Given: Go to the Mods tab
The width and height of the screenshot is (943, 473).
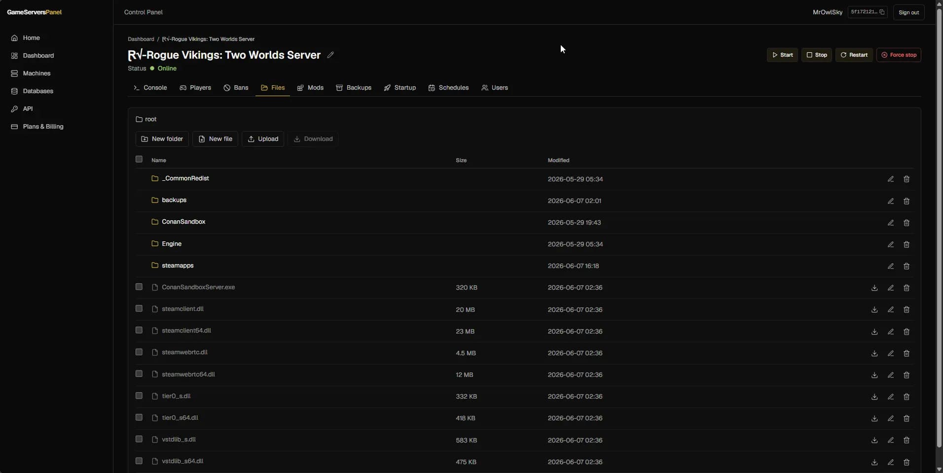Looking at the screenshot, I should [x=310, y=88].
